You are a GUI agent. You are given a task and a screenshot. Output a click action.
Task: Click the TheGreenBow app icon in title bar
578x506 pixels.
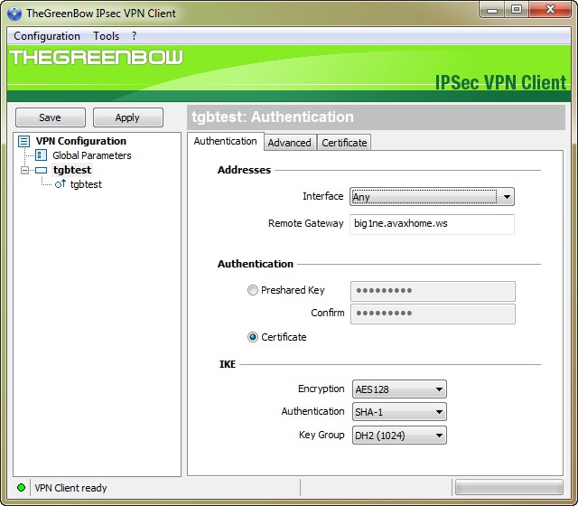[x=14, y=14]
